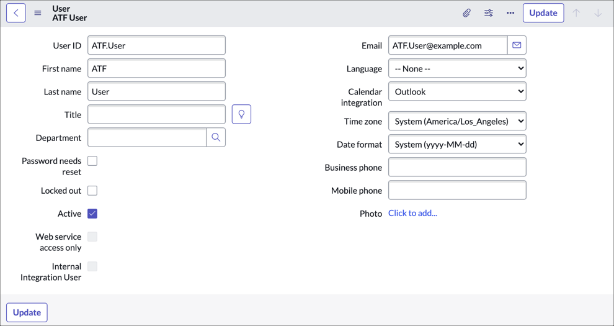This screenshot has width=614, height=326.
Task: Click the Photo 'Click to add...' link
Action: 412,213
